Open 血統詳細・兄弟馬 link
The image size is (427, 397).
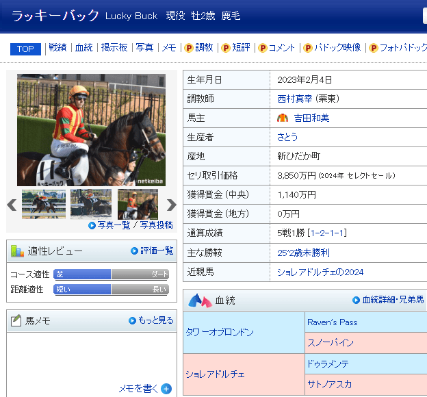(x=393, y=300)
